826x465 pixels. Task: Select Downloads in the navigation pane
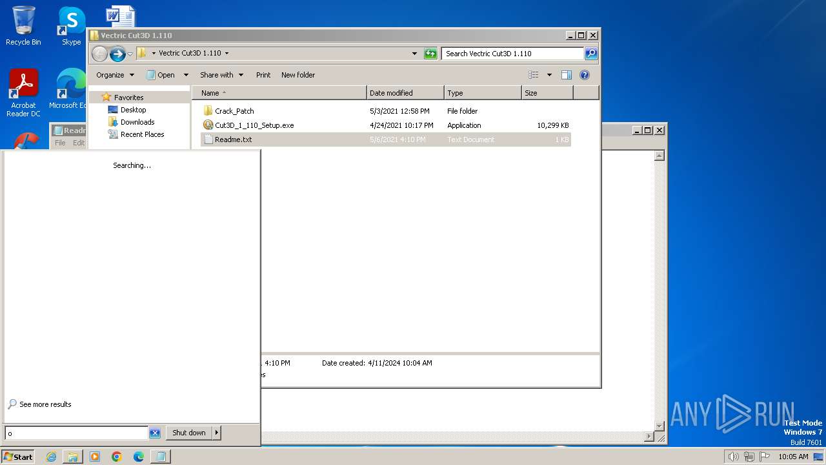pos(137,122)
